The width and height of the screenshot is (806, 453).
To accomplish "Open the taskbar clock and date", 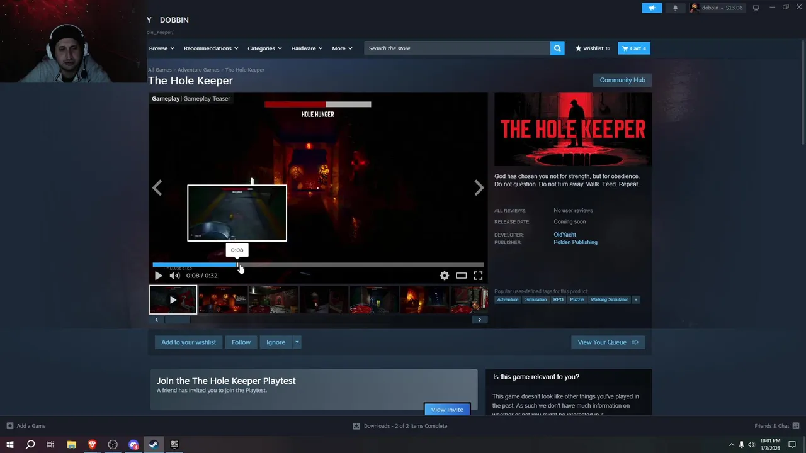I will click(x=770, y=445).
